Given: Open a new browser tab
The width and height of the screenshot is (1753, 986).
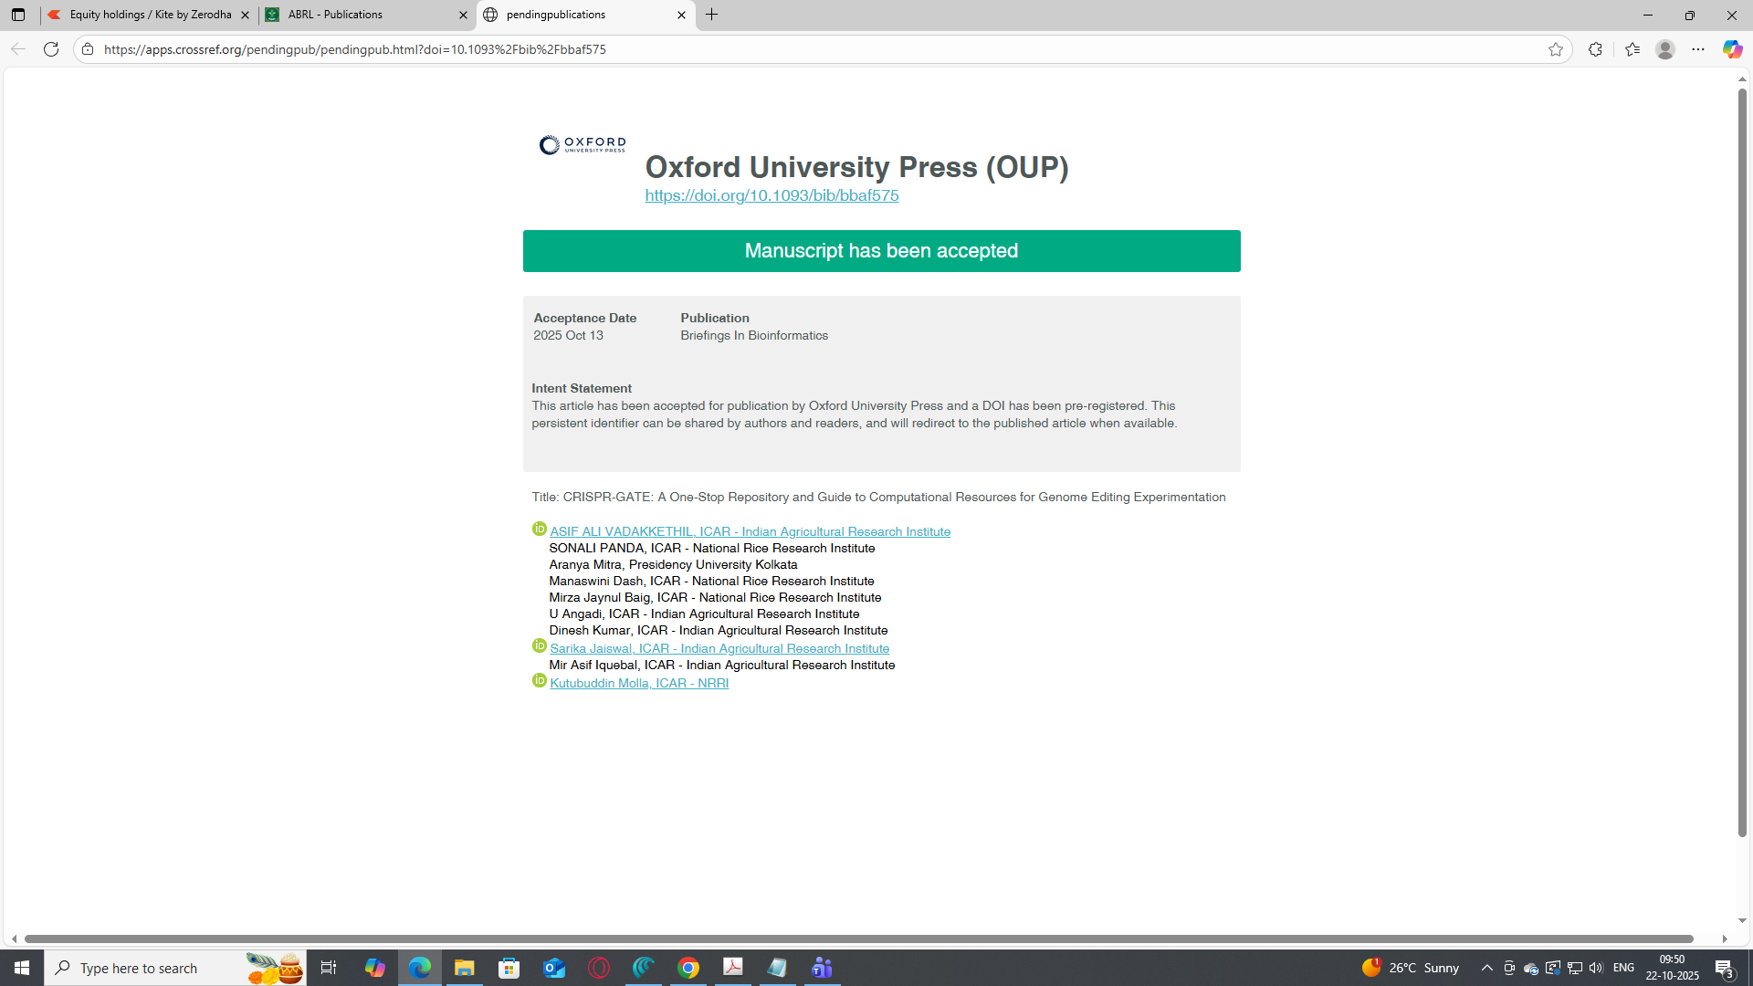Looking at the screenshot, I should tap(712, 15).
